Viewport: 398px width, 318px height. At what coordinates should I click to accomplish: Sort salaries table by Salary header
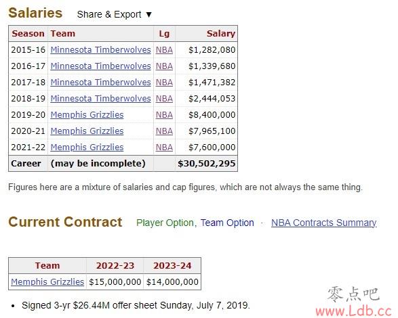(221, 34)
